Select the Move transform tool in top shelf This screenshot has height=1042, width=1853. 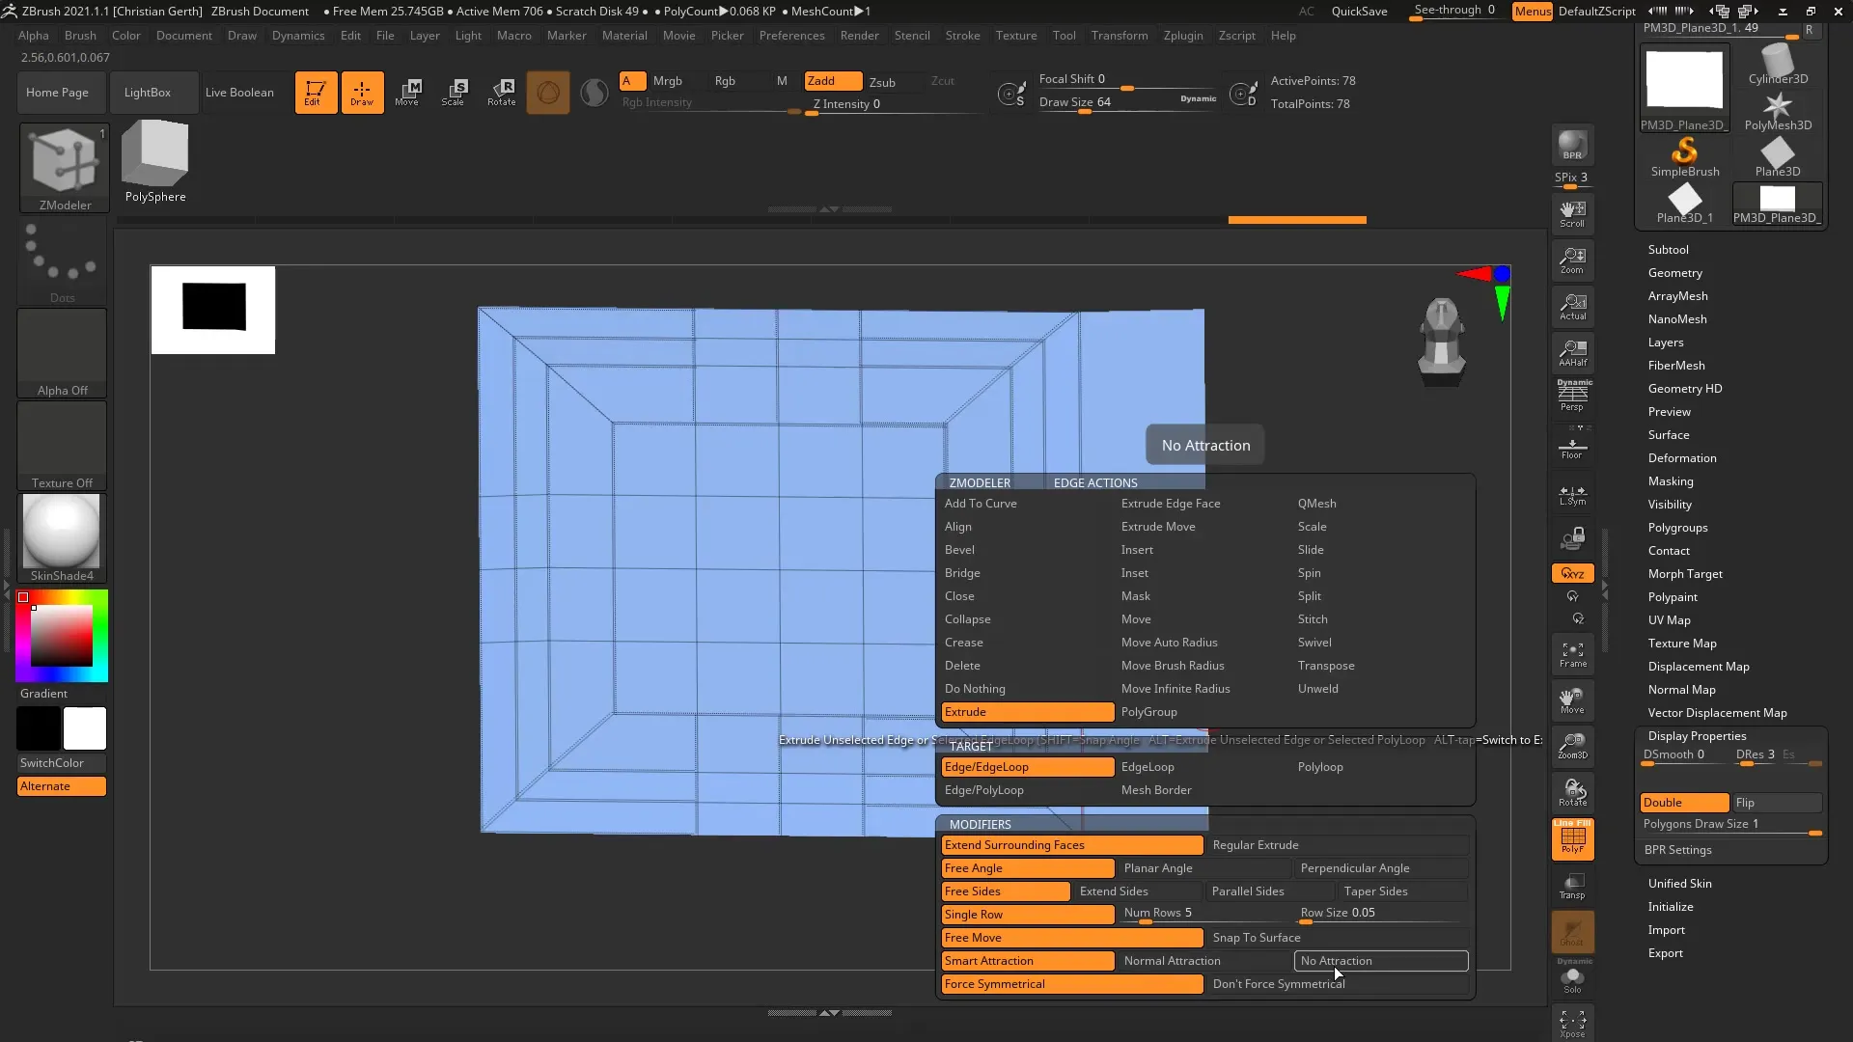(x=407, y=93)
